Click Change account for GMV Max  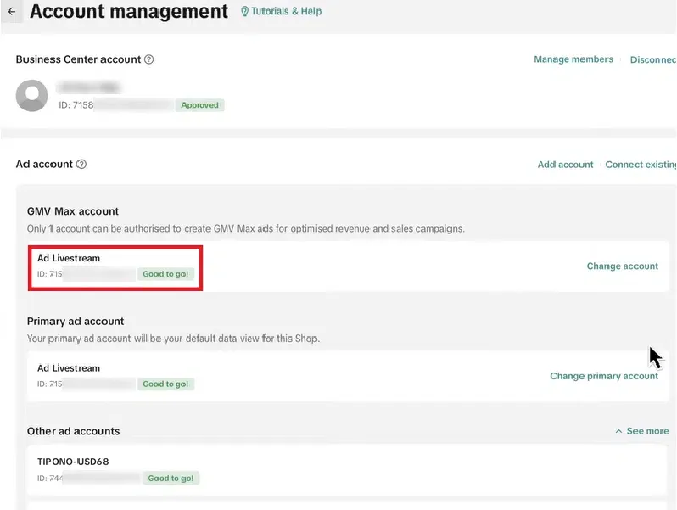click(622, 266)
